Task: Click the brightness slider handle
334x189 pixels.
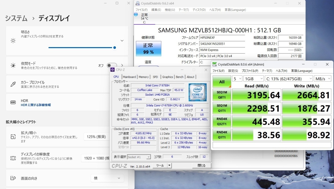Action: coord(114,47)
